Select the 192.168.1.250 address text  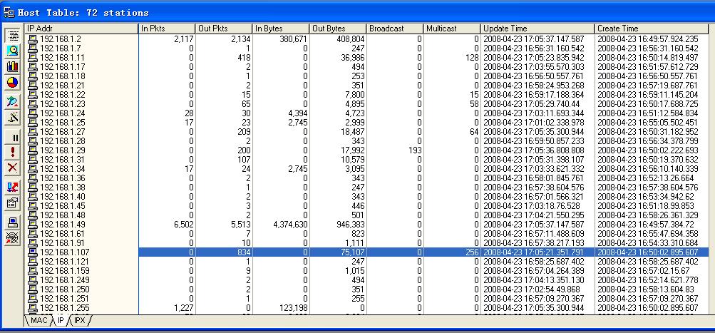pos(65,290)
